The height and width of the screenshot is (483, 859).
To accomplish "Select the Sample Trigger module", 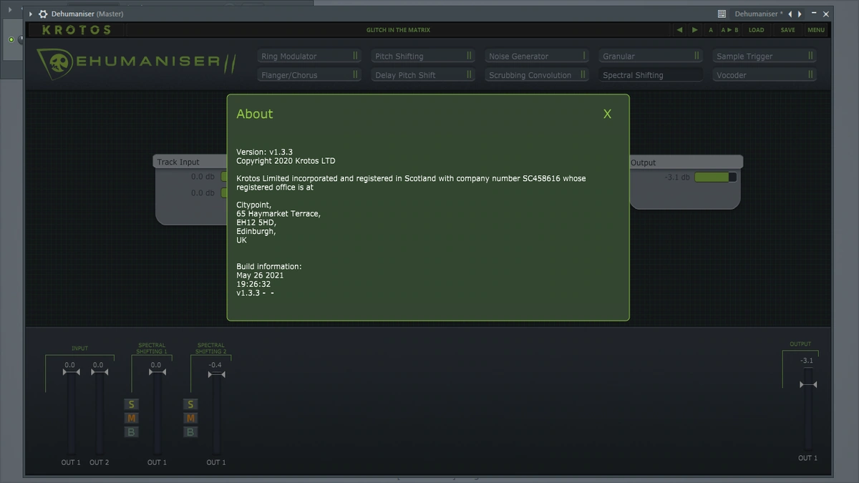I will pos(764,56).
